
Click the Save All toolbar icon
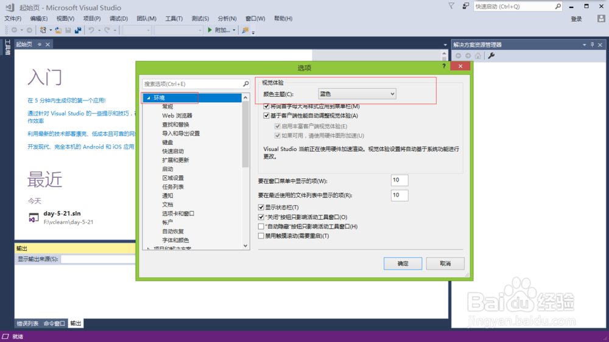pos(78,30)
